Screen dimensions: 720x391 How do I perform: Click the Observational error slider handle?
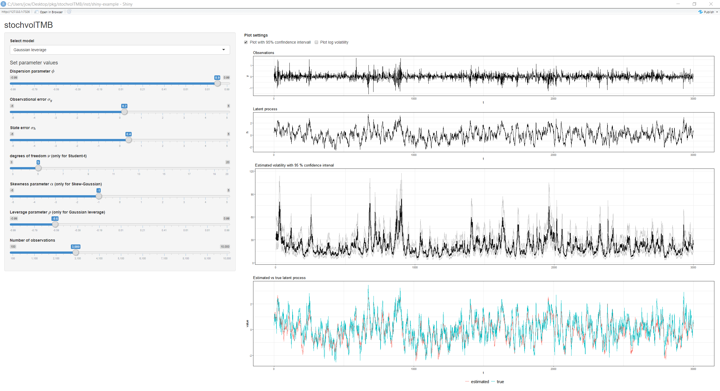pos(124,112)
